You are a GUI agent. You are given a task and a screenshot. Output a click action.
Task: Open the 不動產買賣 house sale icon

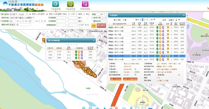[55, 4]
